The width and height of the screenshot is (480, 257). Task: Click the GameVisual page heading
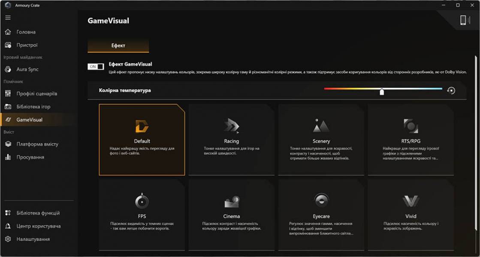[x=109, y=21]
